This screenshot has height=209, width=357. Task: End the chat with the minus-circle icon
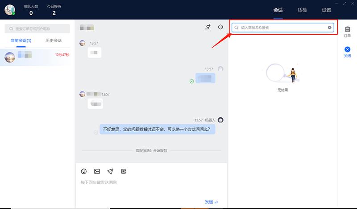click(220, 27)
